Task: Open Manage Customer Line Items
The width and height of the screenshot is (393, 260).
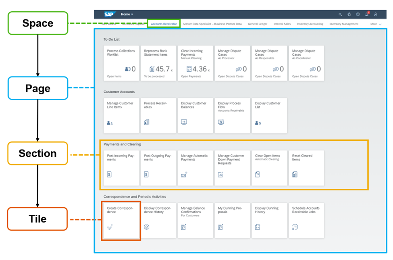Action: (121, 115)
